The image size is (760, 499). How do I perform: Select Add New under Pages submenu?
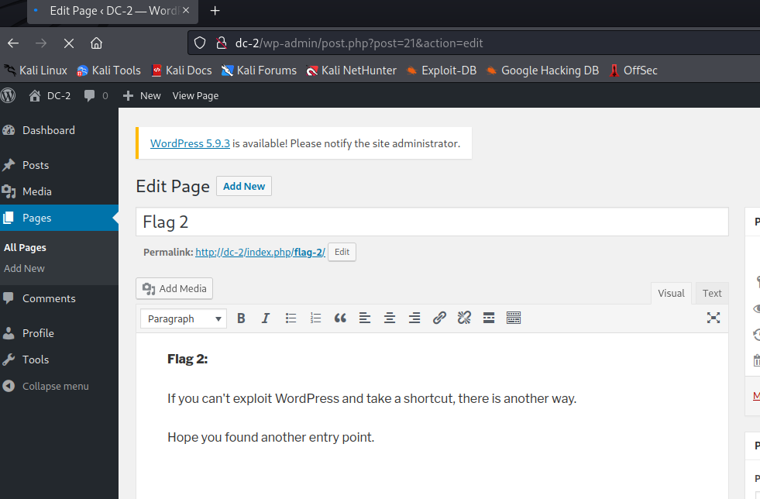pos(24,268)
